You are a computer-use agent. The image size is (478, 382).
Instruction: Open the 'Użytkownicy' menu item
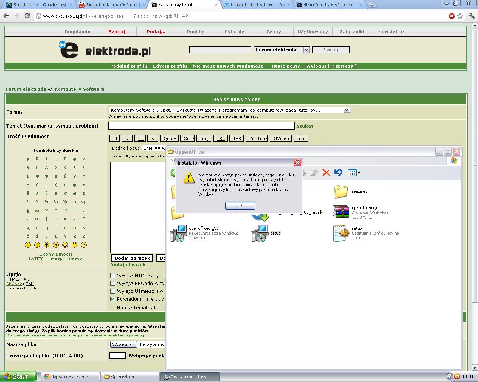point(313,32)
